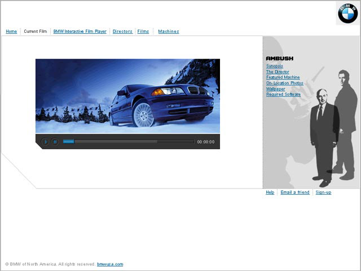Open the Wallpaper link
The height and width of the screenshot is (271, 361).
(x=276, y=89)
